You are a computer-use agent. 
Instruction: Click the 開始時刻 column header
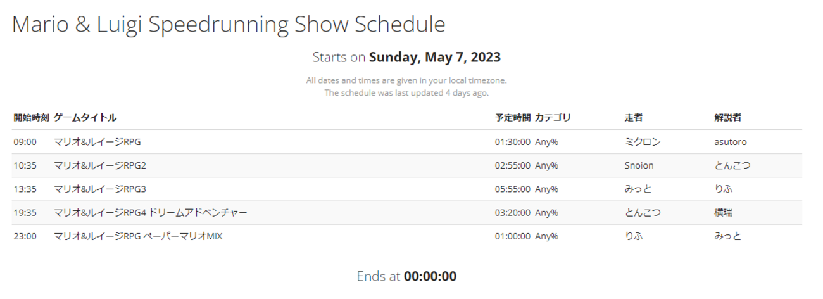pos(31,118)
